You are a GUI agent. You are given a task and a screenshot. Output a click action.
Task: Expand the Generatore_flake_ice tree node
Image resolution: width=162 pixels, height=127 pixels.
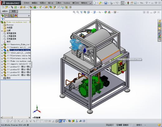2,45
